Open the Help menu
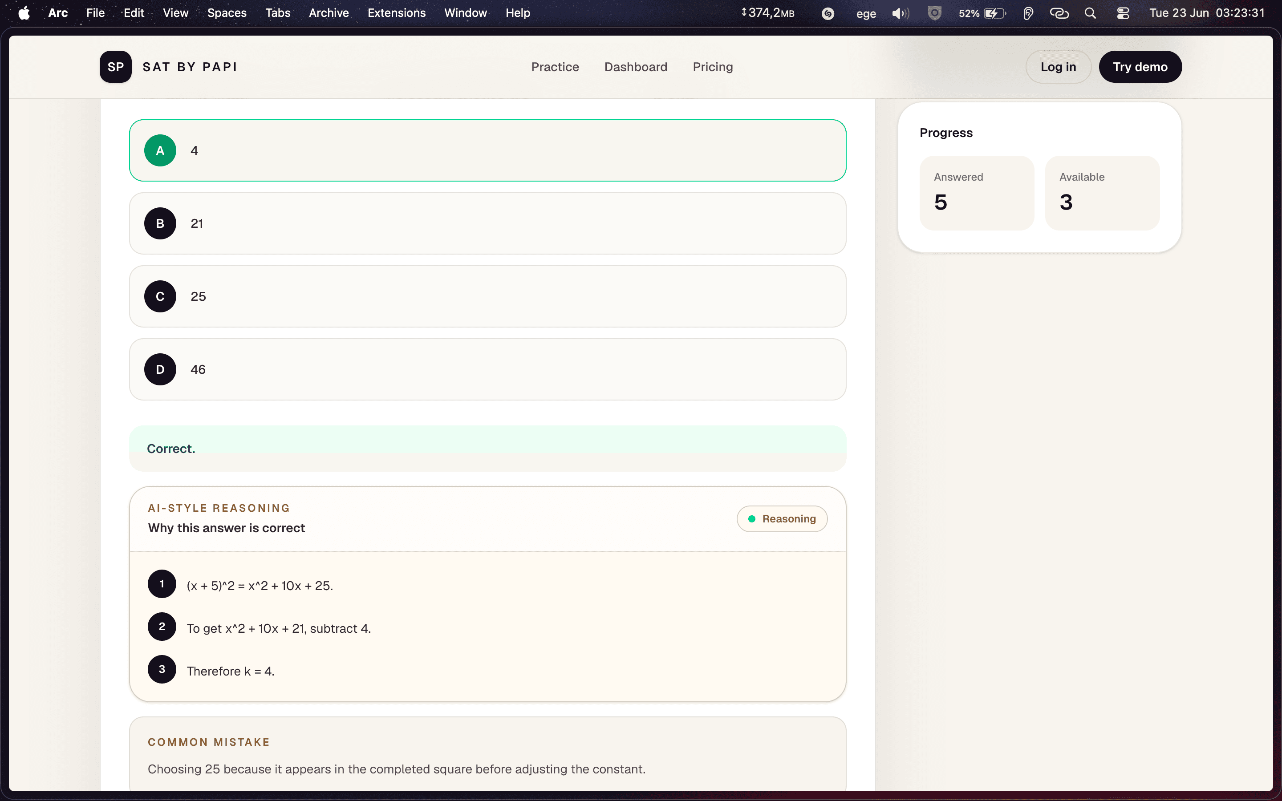1282x801 pixels. tap(518, 13)
